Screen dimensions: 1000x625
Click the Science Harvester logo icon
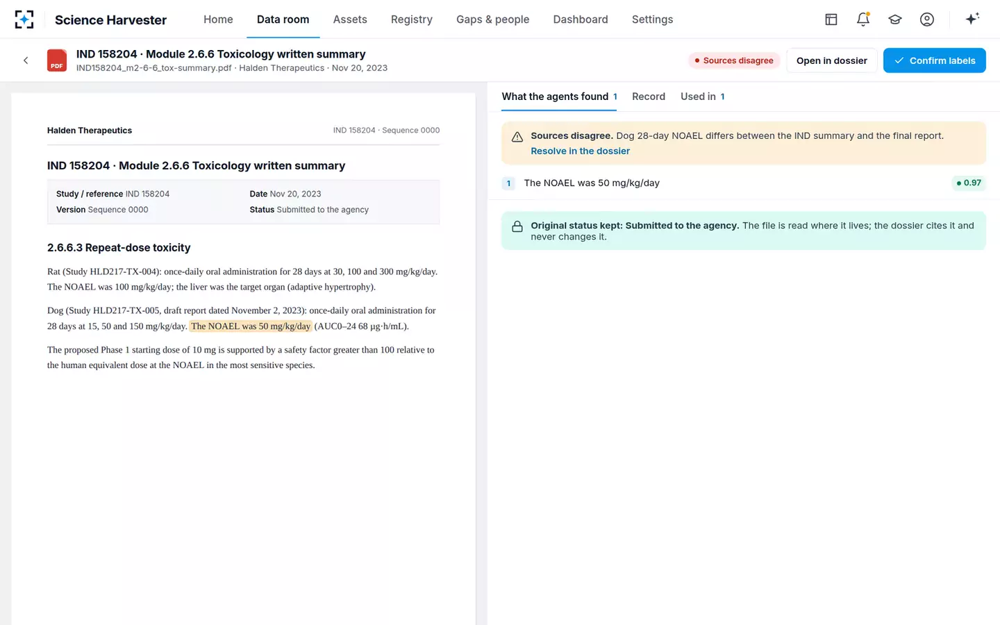(x=24, y=19)
